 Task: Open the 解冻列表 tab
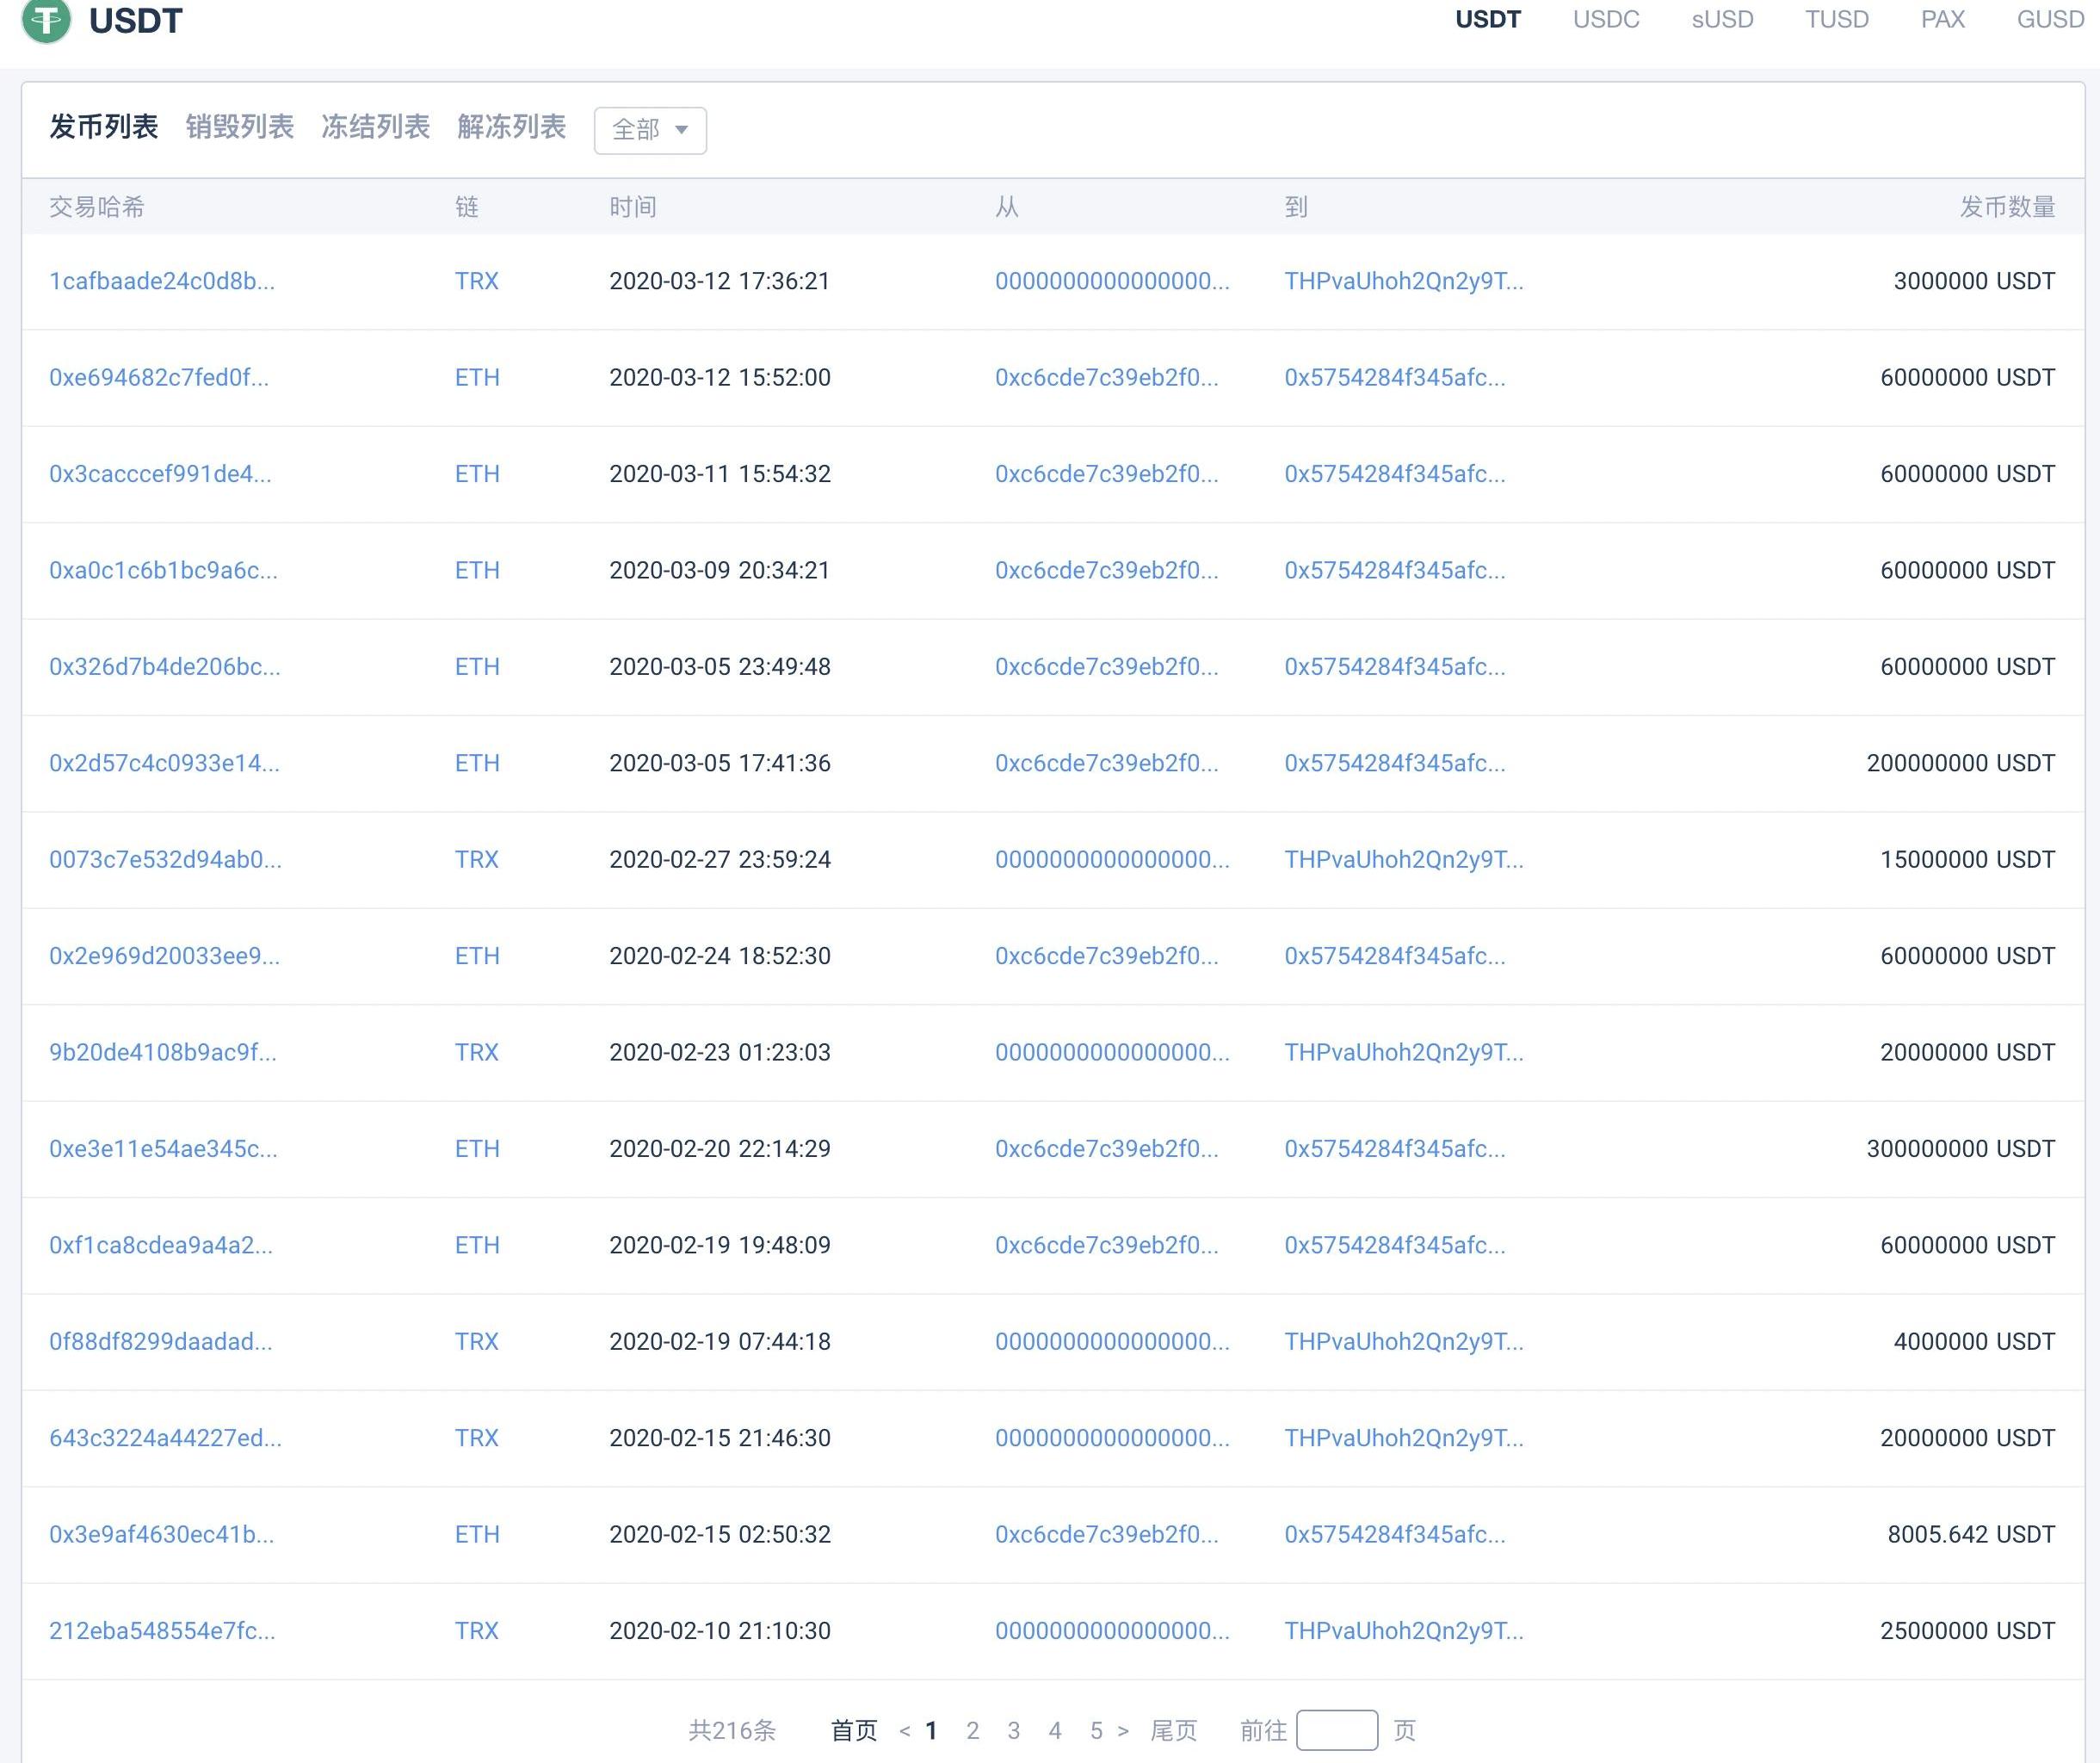511,127
